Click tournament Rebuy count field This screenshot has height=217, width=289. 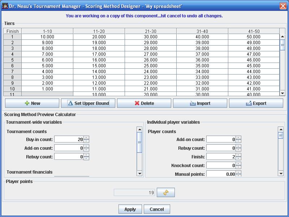click(69, 157)
